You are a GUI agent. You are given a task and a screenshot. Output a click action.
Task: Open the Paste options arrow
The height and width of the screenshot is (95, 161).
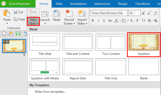tap(7, 23)
